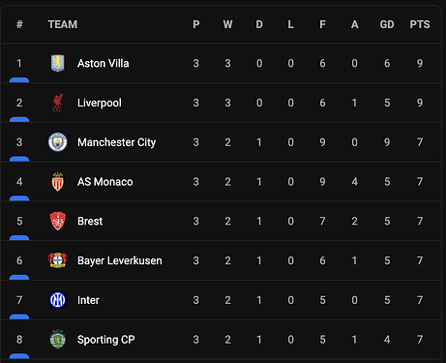446x363 pixels.
Task: Sort table by GD column header
Action: click(x=387, y=24)
